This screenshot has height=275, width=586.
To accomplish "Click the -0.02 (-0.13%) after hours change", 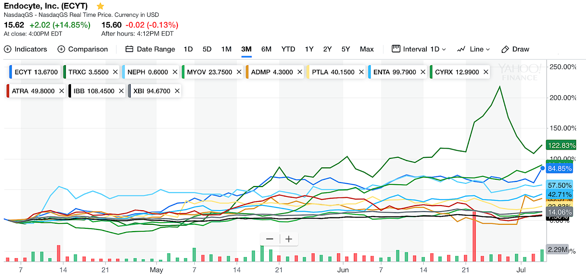I will [x=152, y=25].
